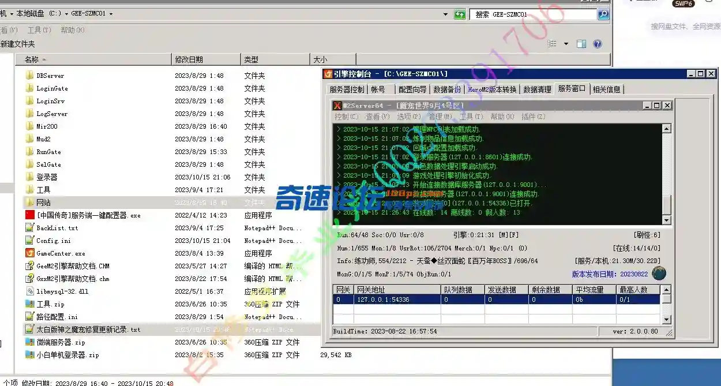Click the globe icon in the engine console
Image resolution: width=721 pixels, height=386 pixels.
659,273
